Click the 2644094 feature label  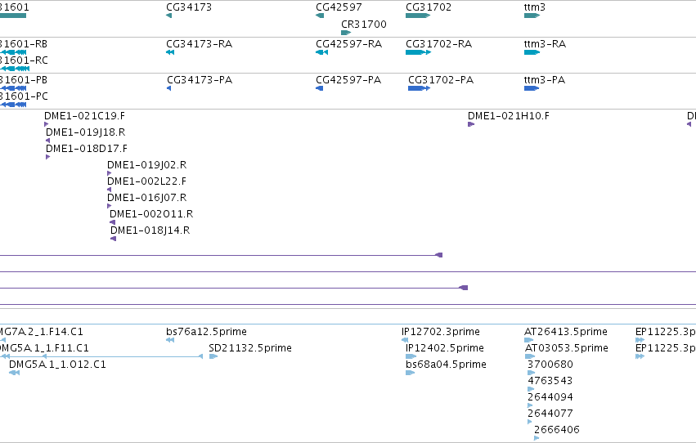[x=550, y=397]
